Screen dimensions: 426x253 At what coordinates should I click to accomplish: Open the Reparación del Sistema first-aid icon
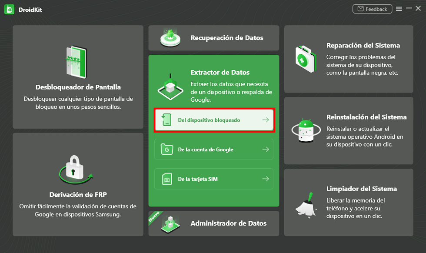click(306, 59)
